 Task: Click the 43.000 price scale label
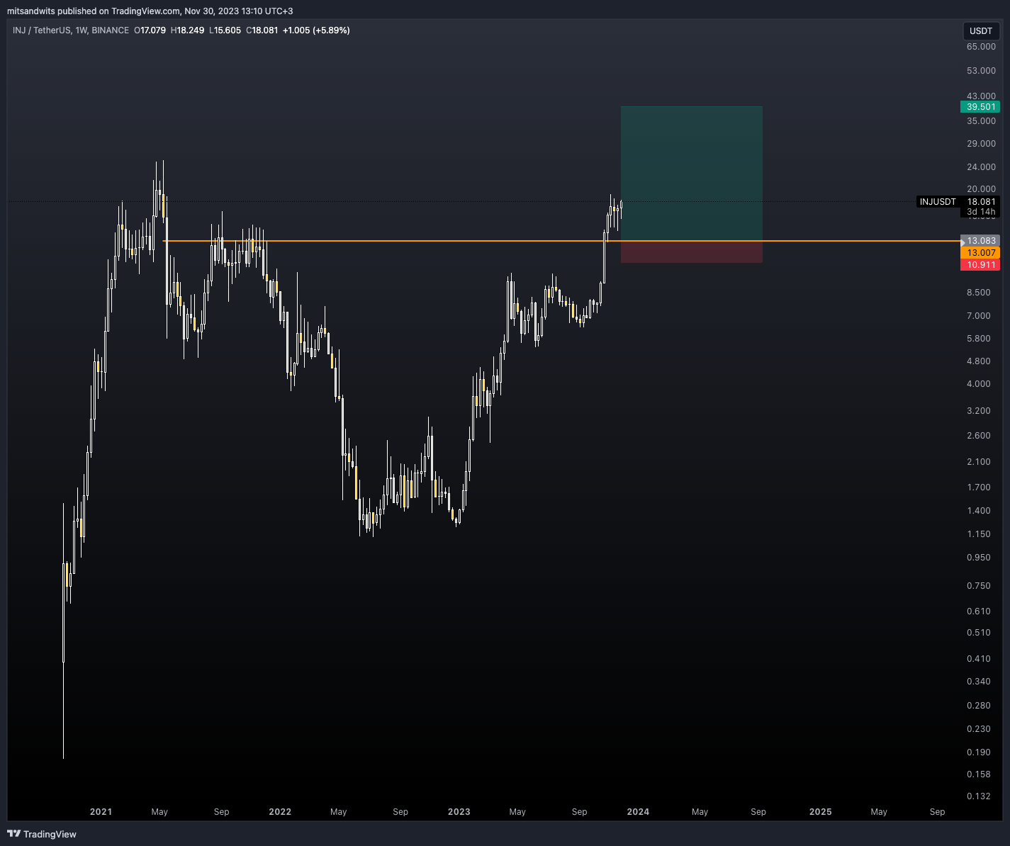(x=981, y=96)
